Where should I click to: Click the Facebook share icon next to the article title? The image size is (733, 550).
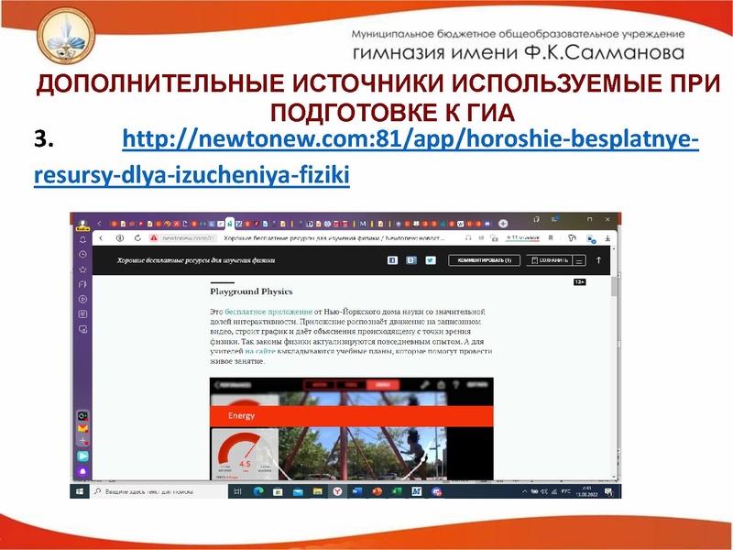(392, 261)
